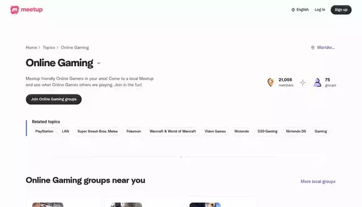Click the second group card thumbnail
Viewport: 362px width, 207px height.
[126, 205]
